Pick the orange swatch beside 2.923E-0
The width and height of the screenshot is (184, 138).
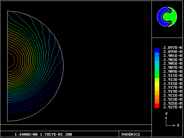pyautogui.click(x=157, y=99)
